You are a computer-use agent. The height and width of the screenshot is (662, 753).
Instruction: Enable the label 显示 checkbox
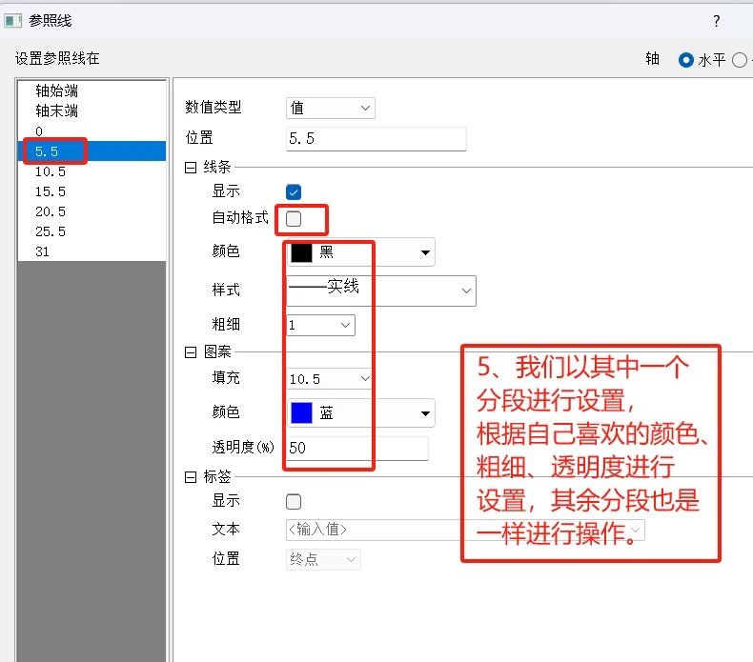tap(294, 501)
